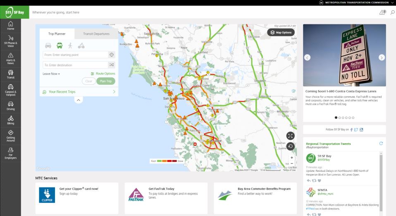The height and width of the screenshot is (216, 396).
Task: Select last carousel indicator dot
Action: click(353, 118)
